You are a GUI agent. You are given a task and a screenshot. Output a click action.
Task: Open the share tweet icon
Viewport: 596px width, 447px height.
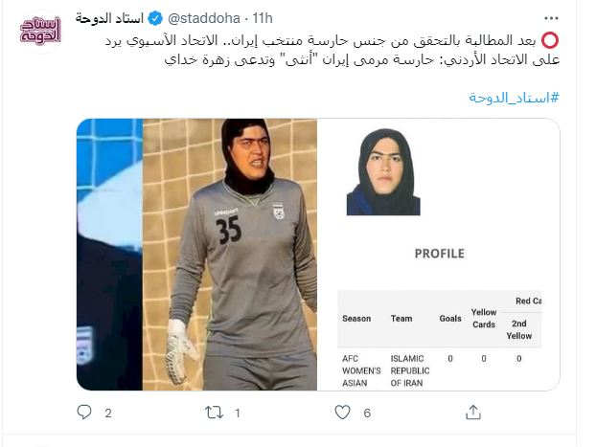click(473, 412)
